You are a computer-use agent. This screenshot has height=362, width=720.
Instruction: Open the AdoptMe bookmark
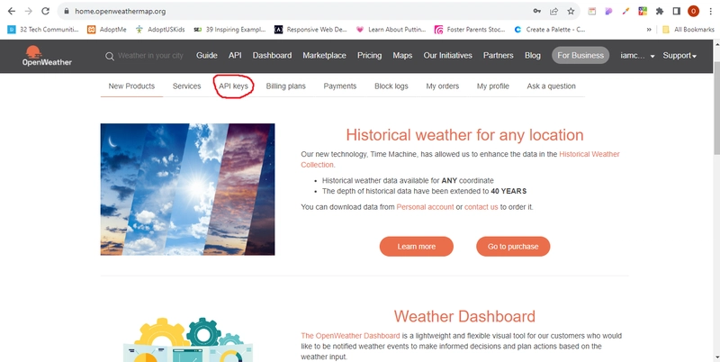106,30
